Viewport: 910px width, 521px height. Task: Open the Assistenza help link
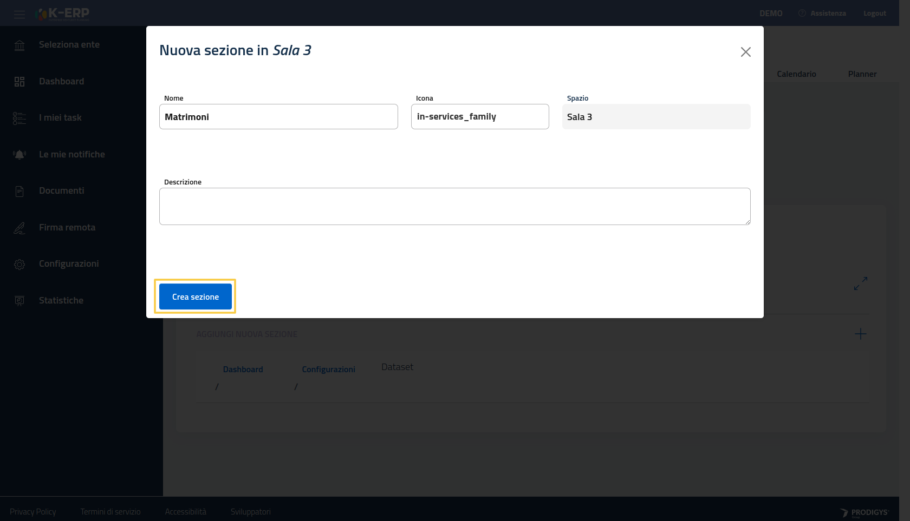click(x=827, y=14)
